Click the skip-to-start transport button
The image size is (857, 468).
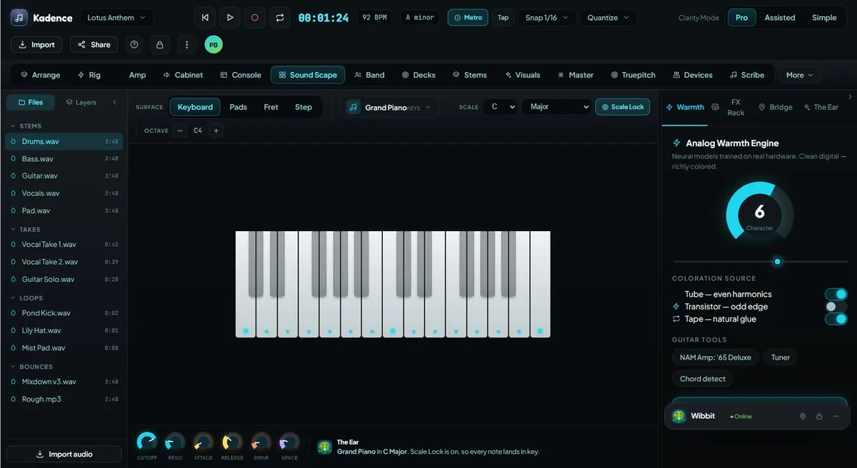(x=206, y=17)
